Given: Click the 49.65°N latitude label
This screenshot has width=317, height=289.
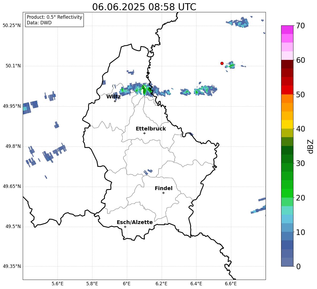Looking at the screenshot, I should coord(12,186).
